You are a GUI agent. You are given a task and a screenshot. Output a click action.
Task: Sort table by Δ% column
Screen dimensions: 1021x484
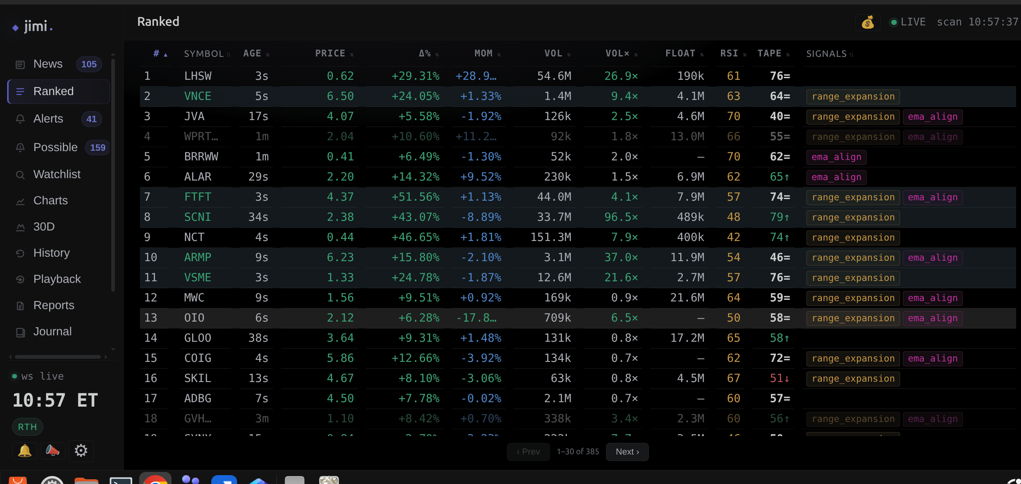[x=429, y=54]
